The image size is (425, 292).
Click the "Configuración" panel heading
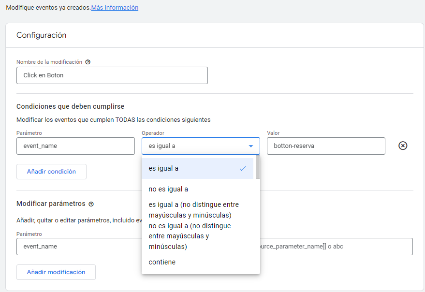[x=42, y=35]
